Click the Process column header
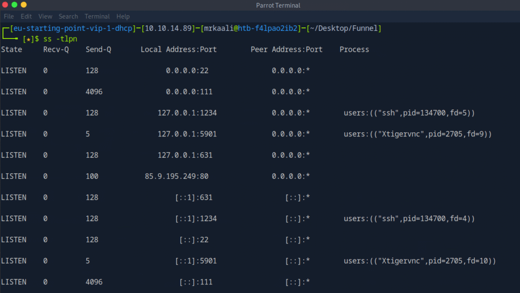The height and width of the screenshot is (293, 520). coord(354,50)
